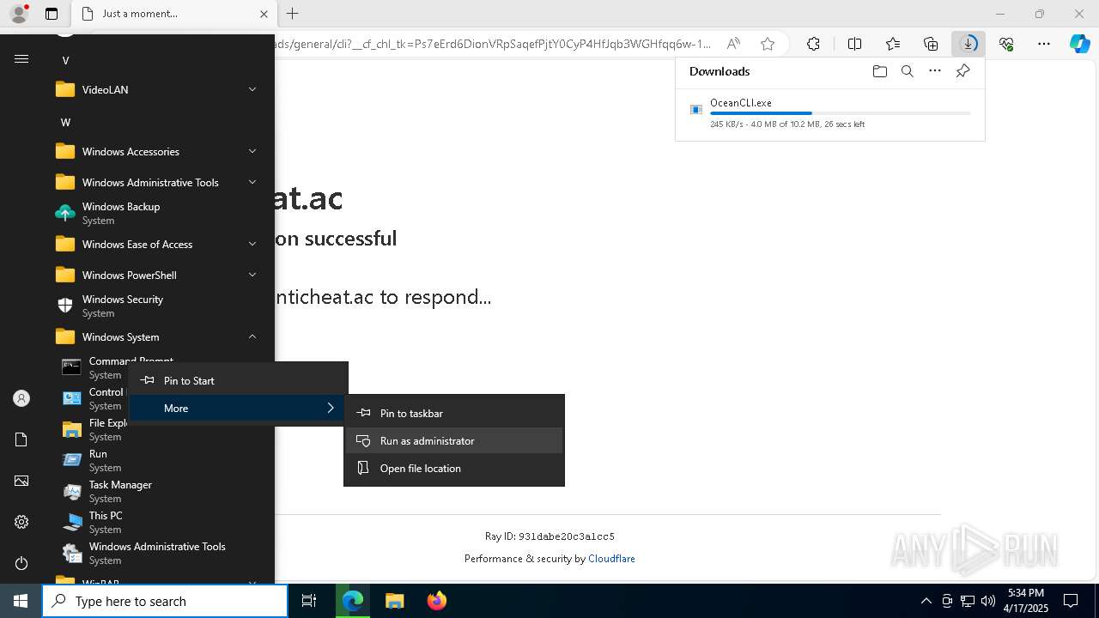Open the notification center icon
This screenshot has width=1099, height=618.
1071,601
